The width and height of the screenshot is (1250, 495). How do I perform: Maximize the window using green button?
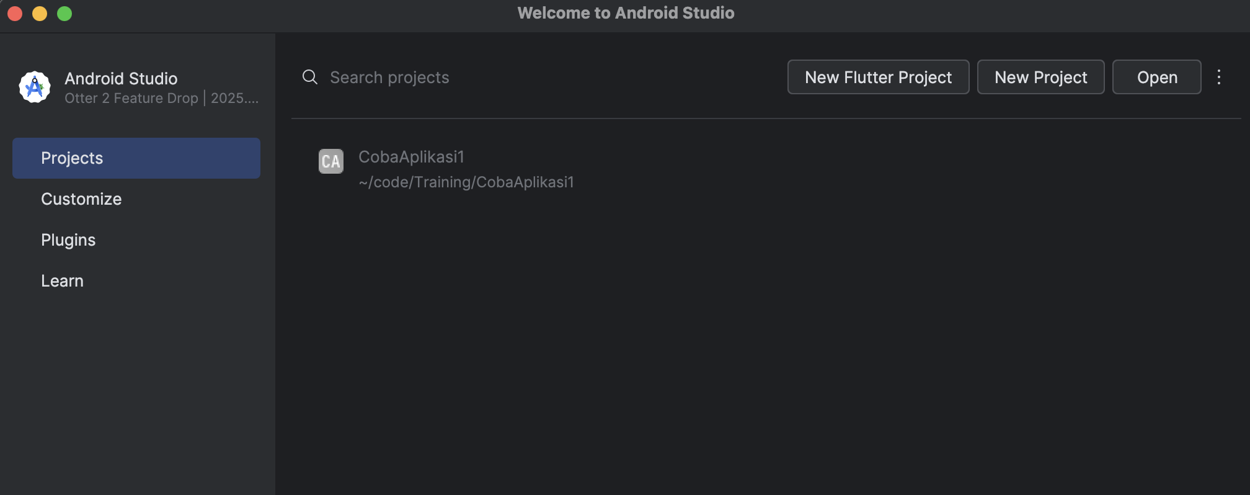[x=64, y=13]
